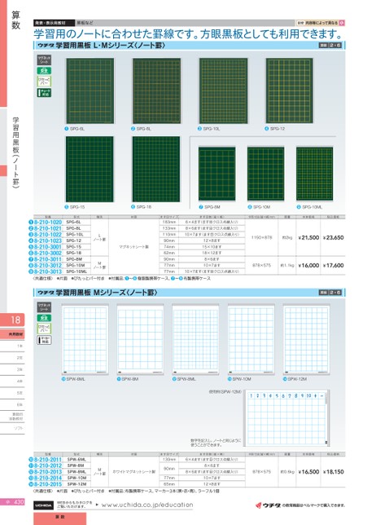This screenshot has width=376, height=525.
Task: Select the ソフト side index tab
Action: click(x=12, y=428)
